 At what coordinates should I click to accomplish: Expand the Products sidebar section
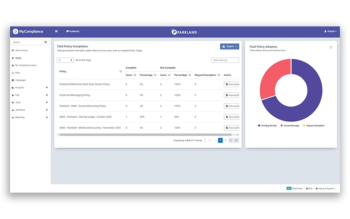coord(47,88)
